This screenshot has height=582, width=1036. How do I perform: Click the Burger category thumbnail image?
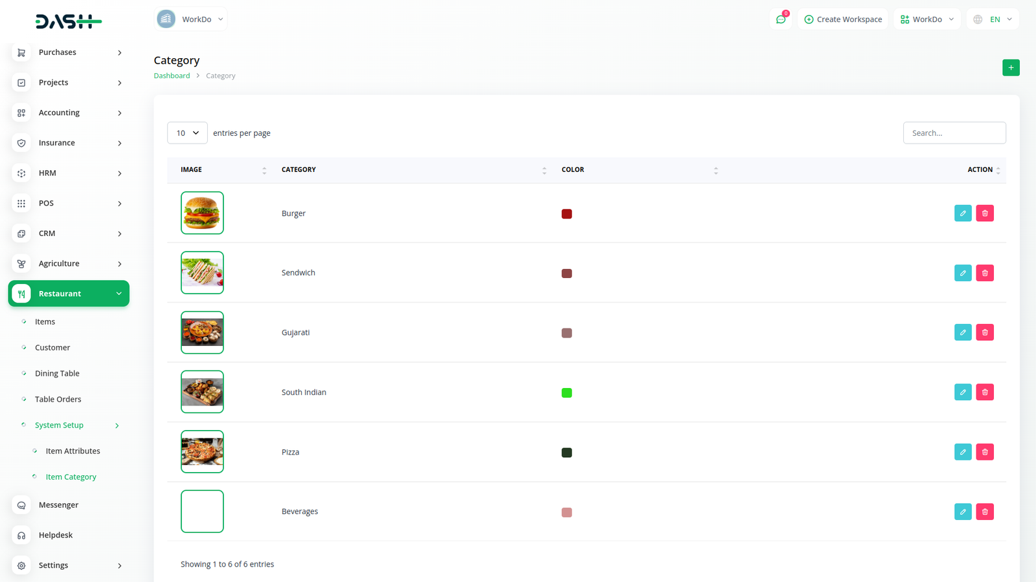tap(202, 213)
